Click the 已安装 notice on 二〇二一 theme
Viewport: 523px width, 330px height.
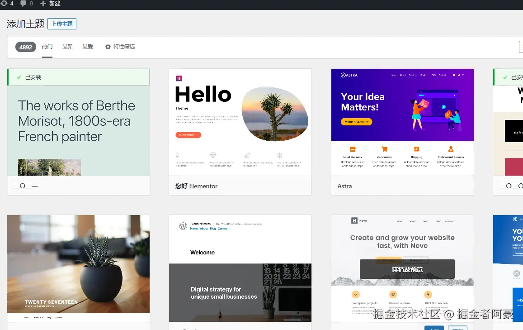pos(78,77)
